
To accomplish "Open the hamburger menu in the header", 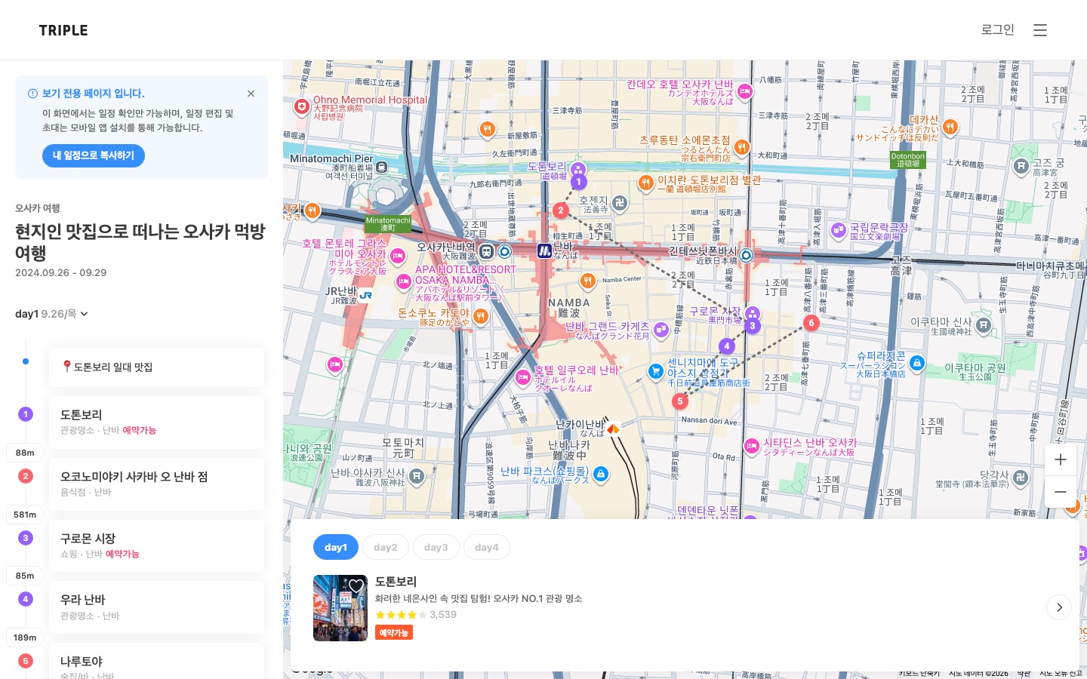I will tap(1040, 30).
